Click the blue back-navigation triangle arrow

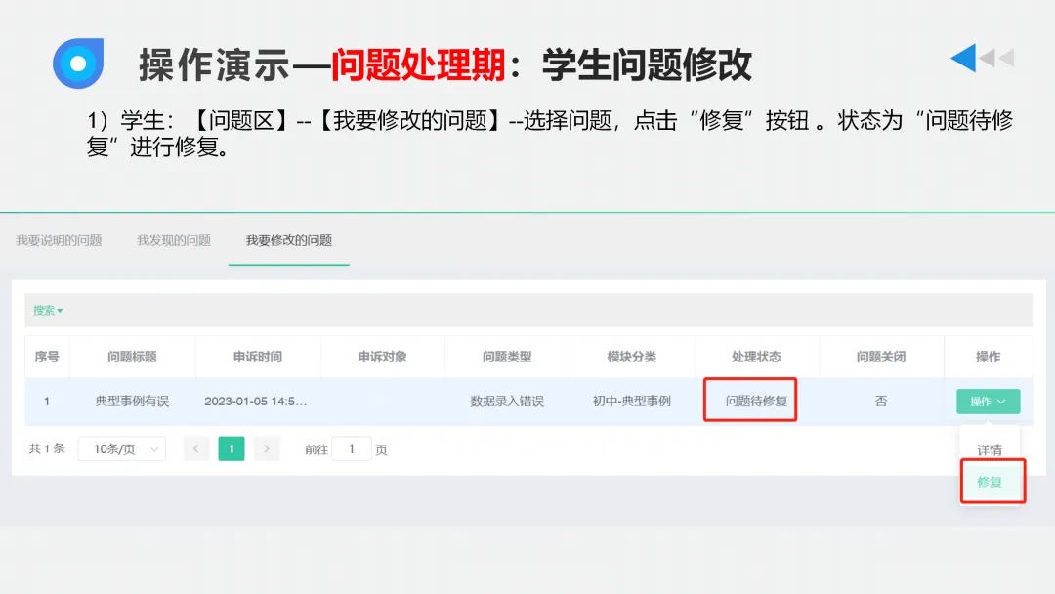[963, 58]
